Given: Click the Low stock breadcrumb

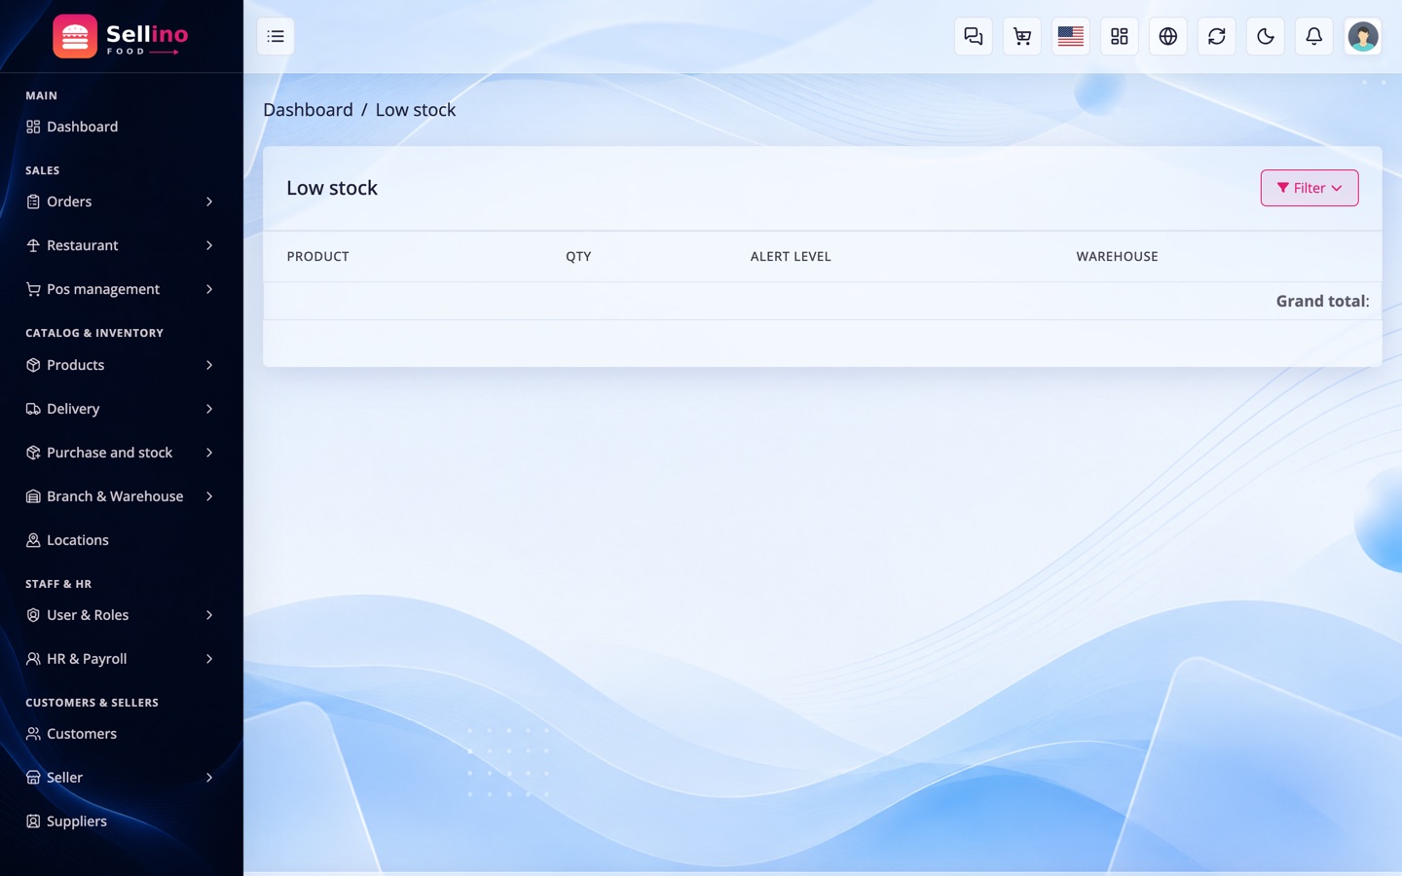Looking at the screenshot, I should point(416,110).
